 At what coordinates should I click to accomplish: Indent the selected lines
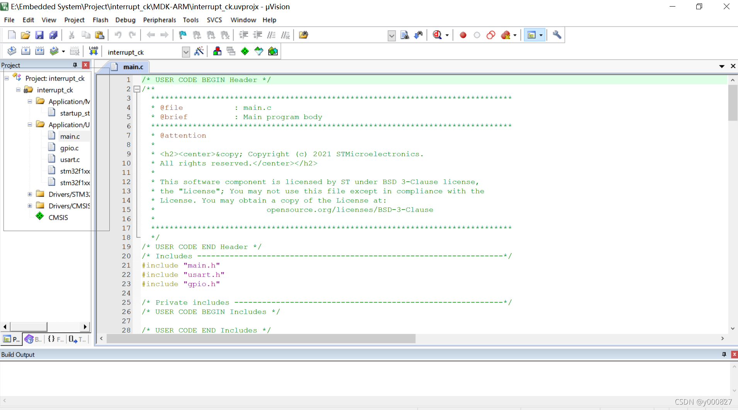(243, 35)
